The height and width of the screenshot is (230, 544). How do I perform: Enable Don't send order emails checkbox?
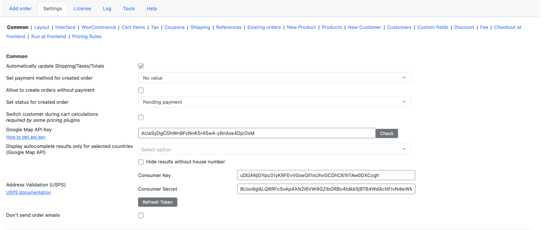(x=141, y=215)
